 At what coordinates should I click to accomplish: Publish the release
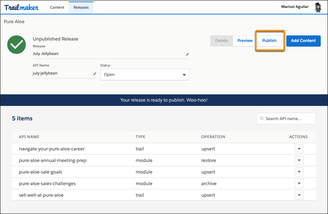(269, 40)
